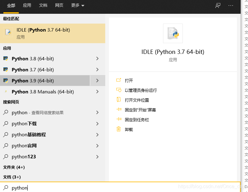Click the open-window icon next to 打开
Screen dimensions: 248x192
point(119,80)
